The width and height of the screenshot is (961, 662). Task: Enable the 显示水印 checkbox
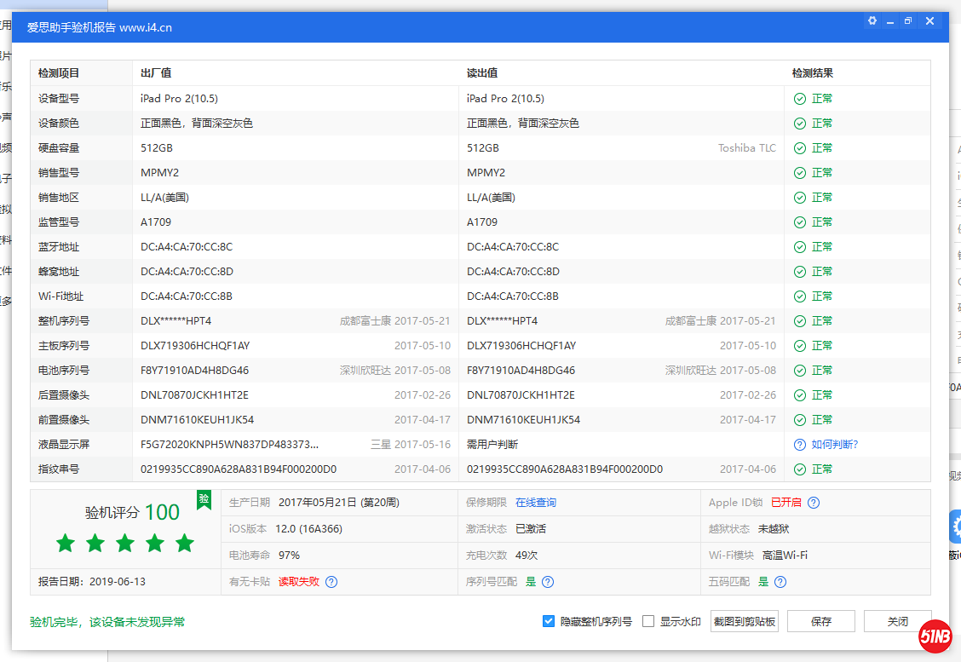click(648, 621)
